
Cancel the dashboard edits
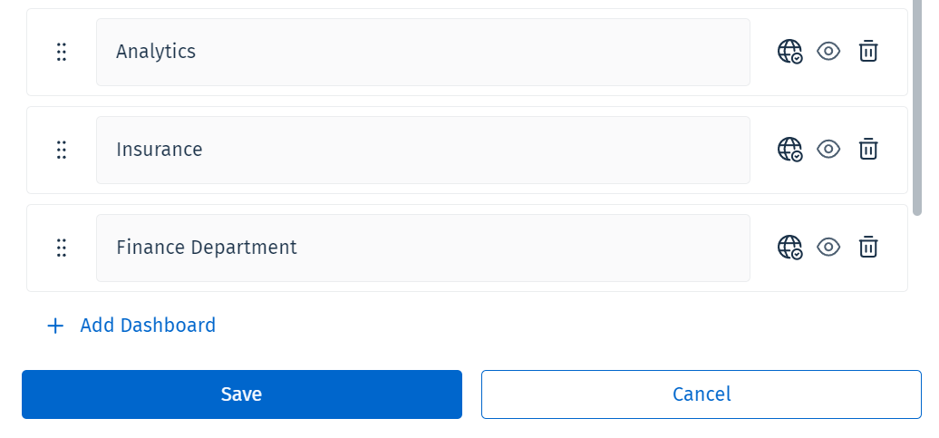tap(702, 394)
